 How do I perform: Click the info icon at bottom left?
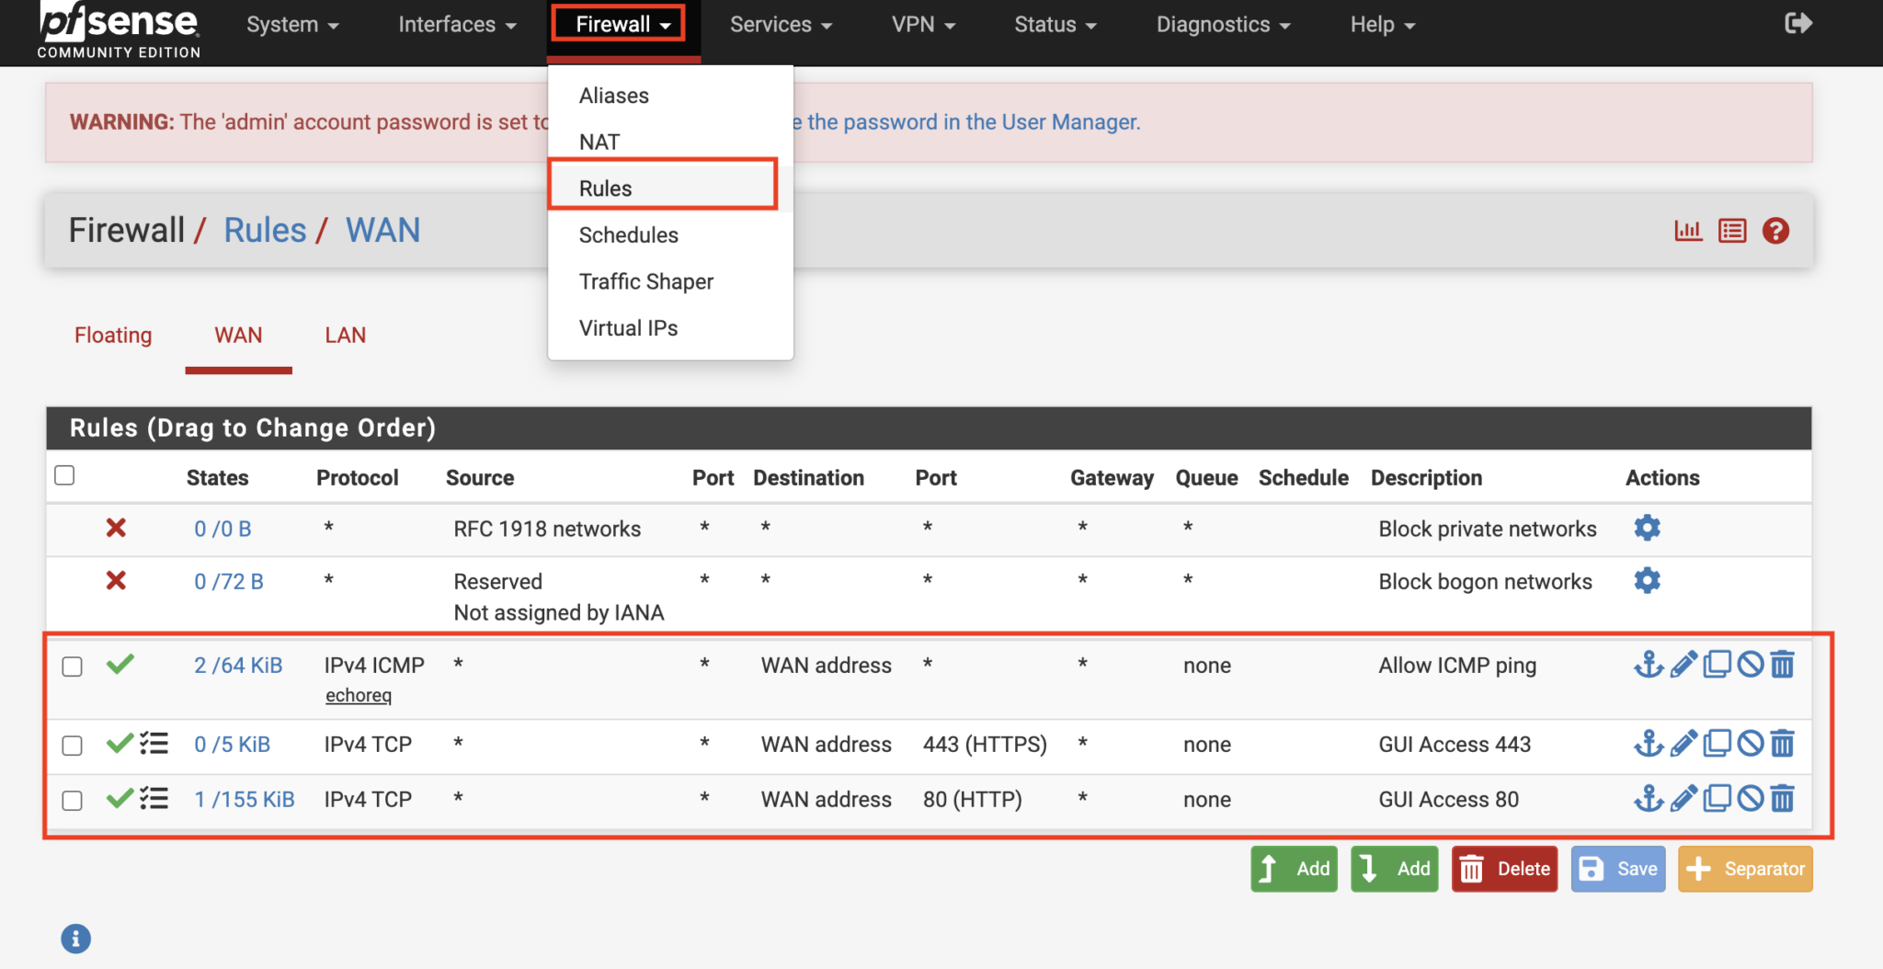pyautogui.click(x=75, y=938)
